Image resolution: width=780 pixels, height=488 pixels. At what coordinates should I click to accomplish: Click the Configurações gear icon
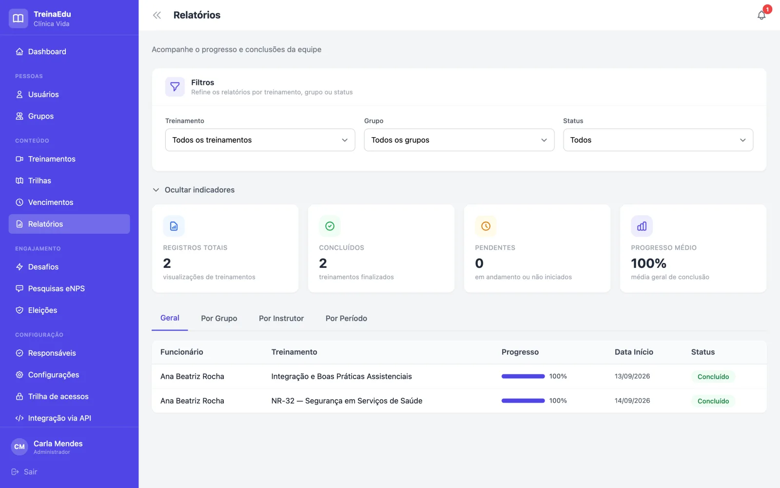[19, 375]
